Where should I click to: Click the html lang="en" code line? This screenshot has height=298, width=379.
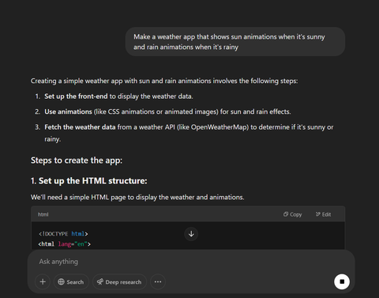(x=65, y=244)
